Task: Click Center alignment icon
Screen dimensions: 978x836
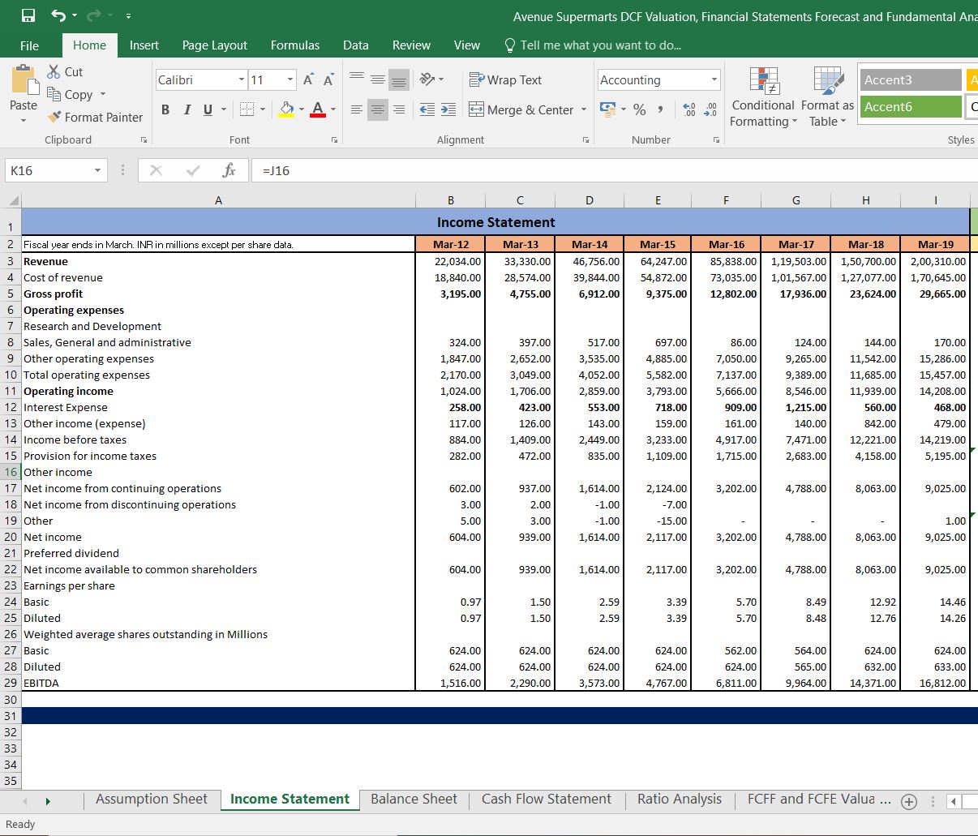Action: pyautogui.click(x=378, y=109)
